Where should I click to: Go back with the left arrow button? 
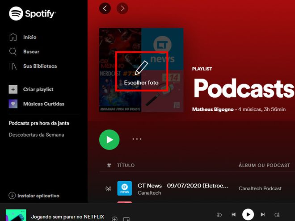(105, 8)
